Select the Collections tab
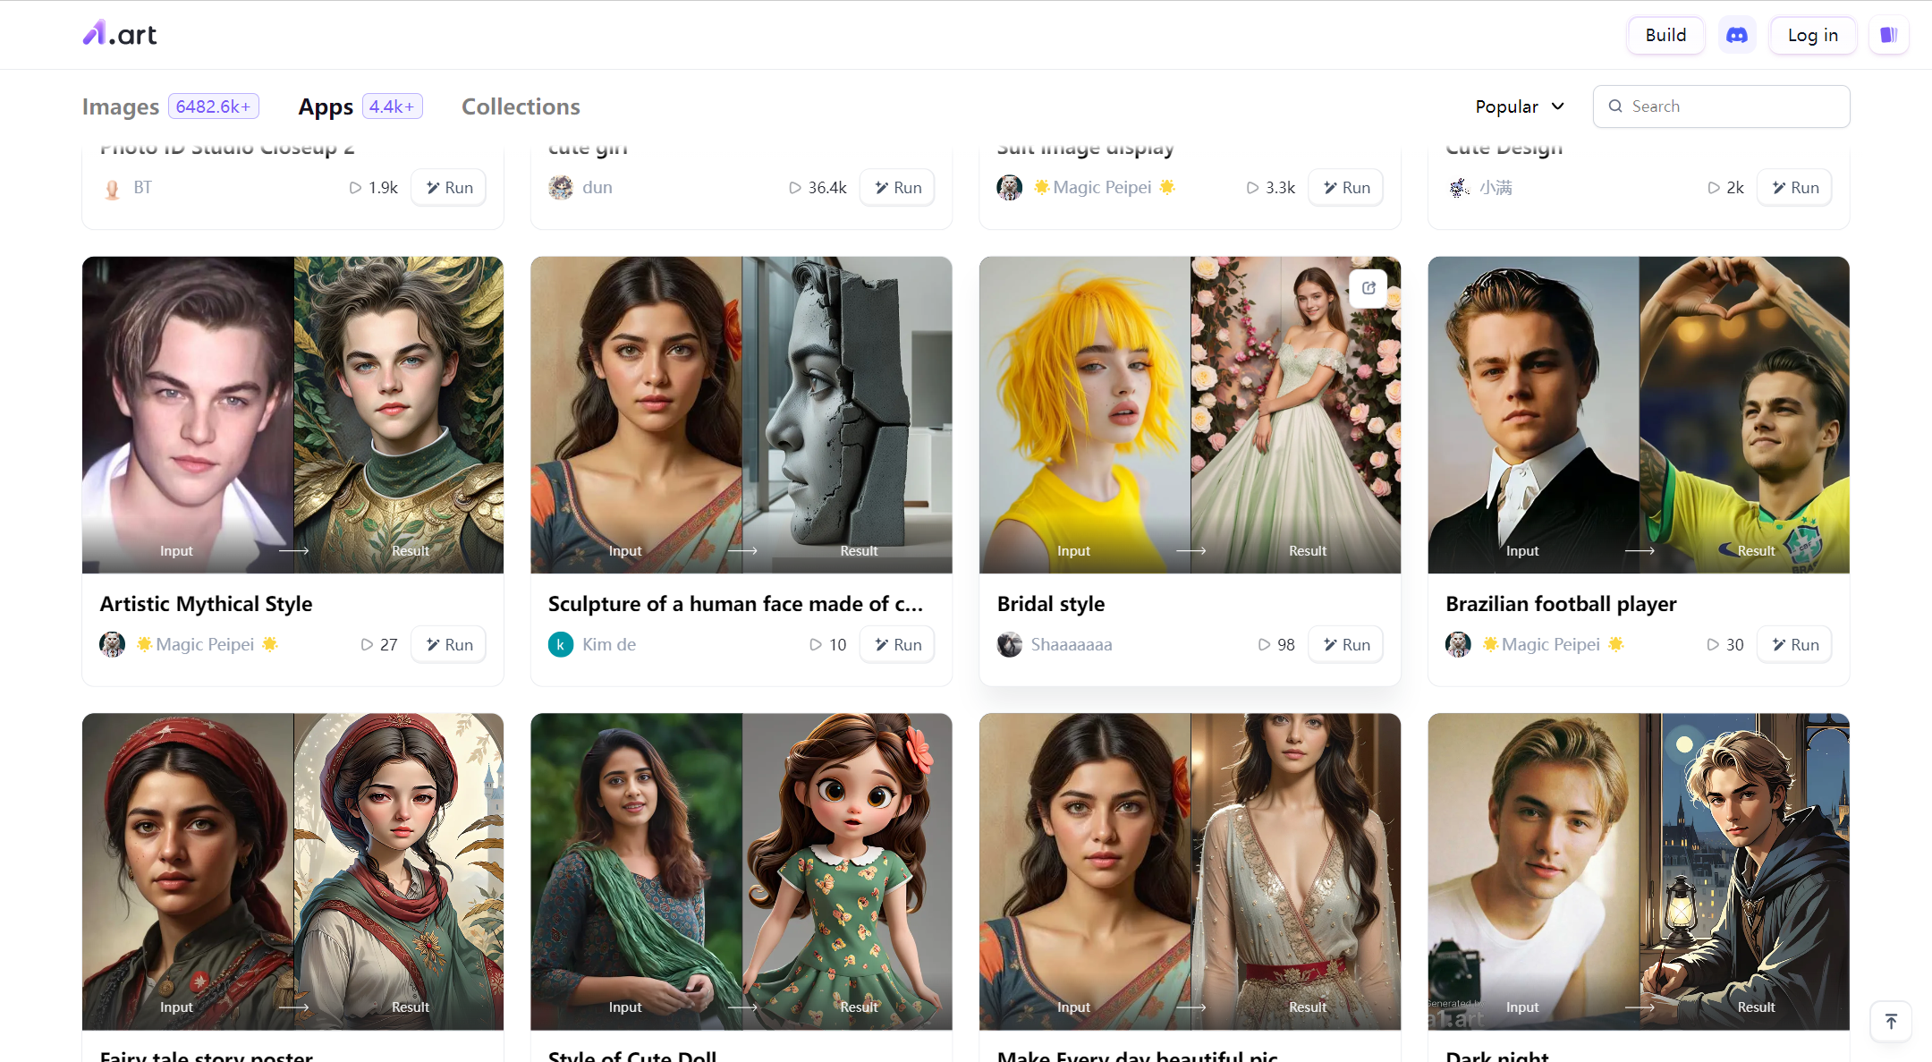The height and width of the screenshot is (1062, 1932). 521,106
